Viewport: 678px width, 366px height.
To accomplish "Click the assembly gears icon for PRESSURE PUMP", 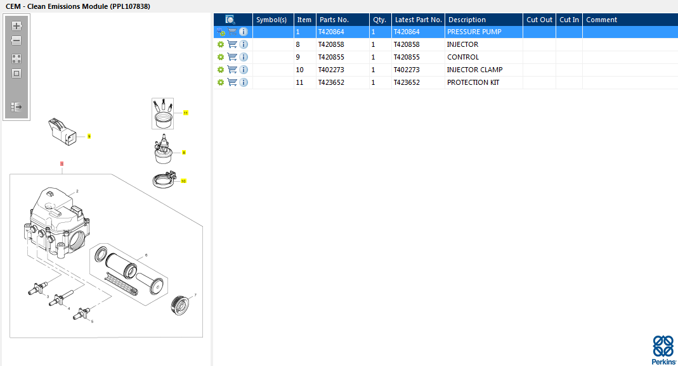I will tap(221, 32).
